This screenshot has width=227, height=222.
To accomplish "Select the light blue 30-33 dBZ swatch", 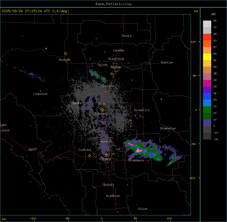I will (207, 103).
